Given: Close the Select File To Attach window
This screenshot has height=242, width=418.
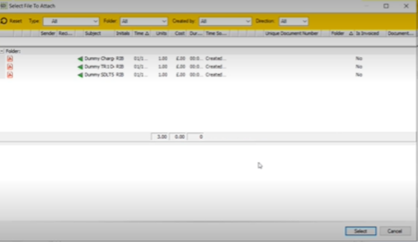Looking at the screenshot, I should [406, 6].
